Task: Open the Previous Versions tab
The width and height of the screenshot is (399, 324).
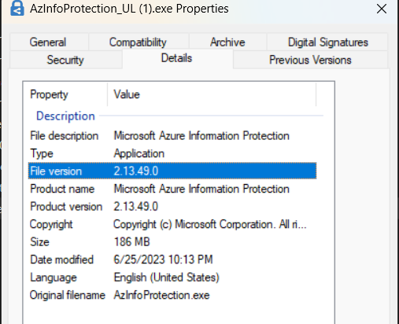Action: (310, 60)
